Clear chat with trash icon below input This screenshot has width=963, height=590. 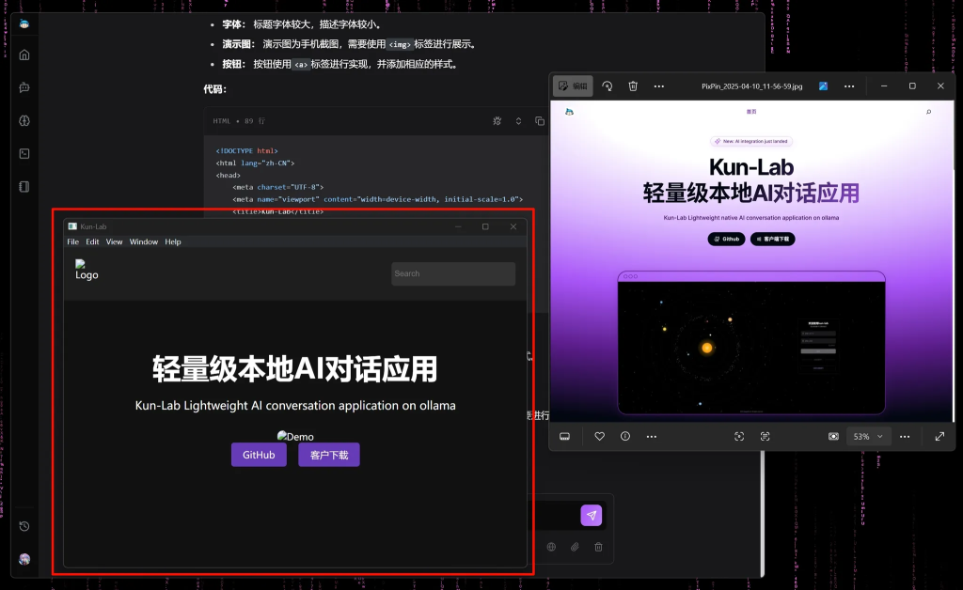(598, 547)
